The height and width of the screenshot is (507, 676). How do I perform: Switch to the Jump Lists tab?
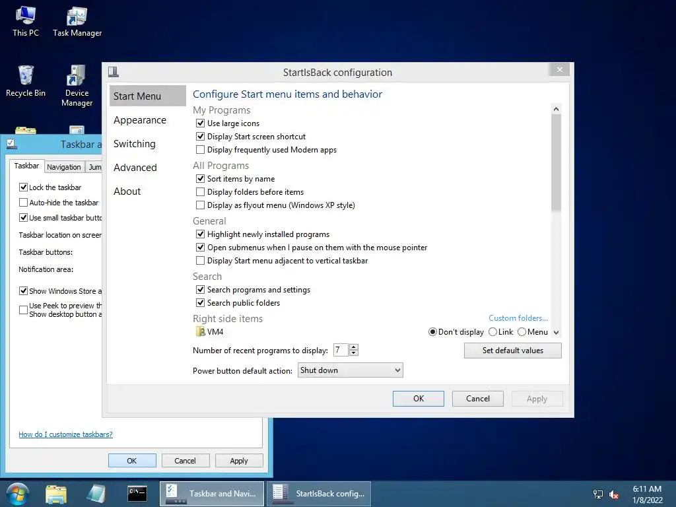(x=94, y=167)
